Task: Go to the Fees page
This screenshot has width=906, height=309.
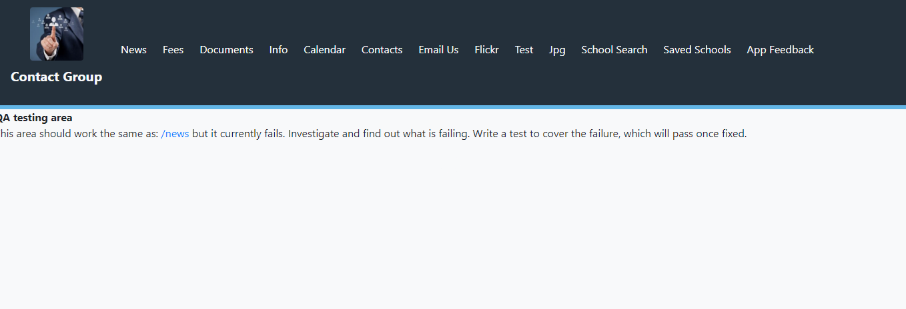Action: click(x=173, y=50)
